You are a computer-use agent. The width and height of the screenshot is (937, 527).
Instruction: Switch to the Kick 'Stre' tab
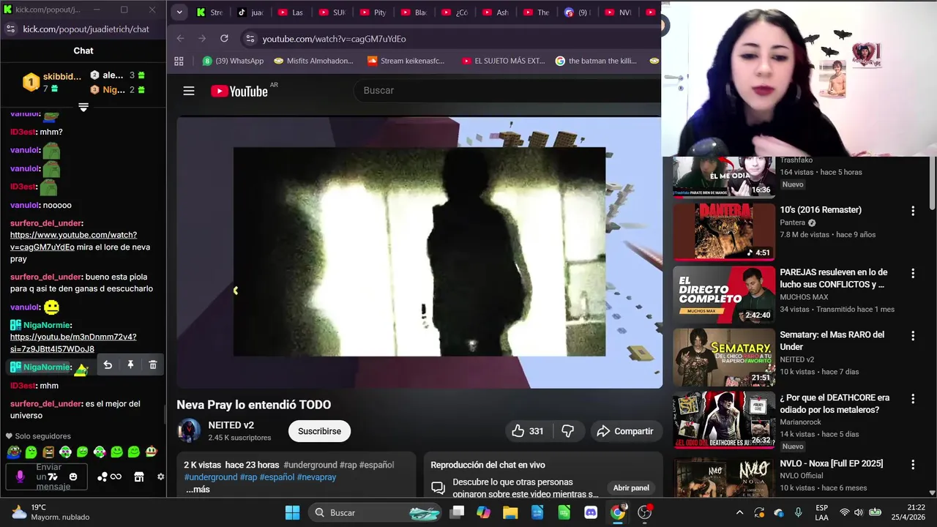coord(211,12)
